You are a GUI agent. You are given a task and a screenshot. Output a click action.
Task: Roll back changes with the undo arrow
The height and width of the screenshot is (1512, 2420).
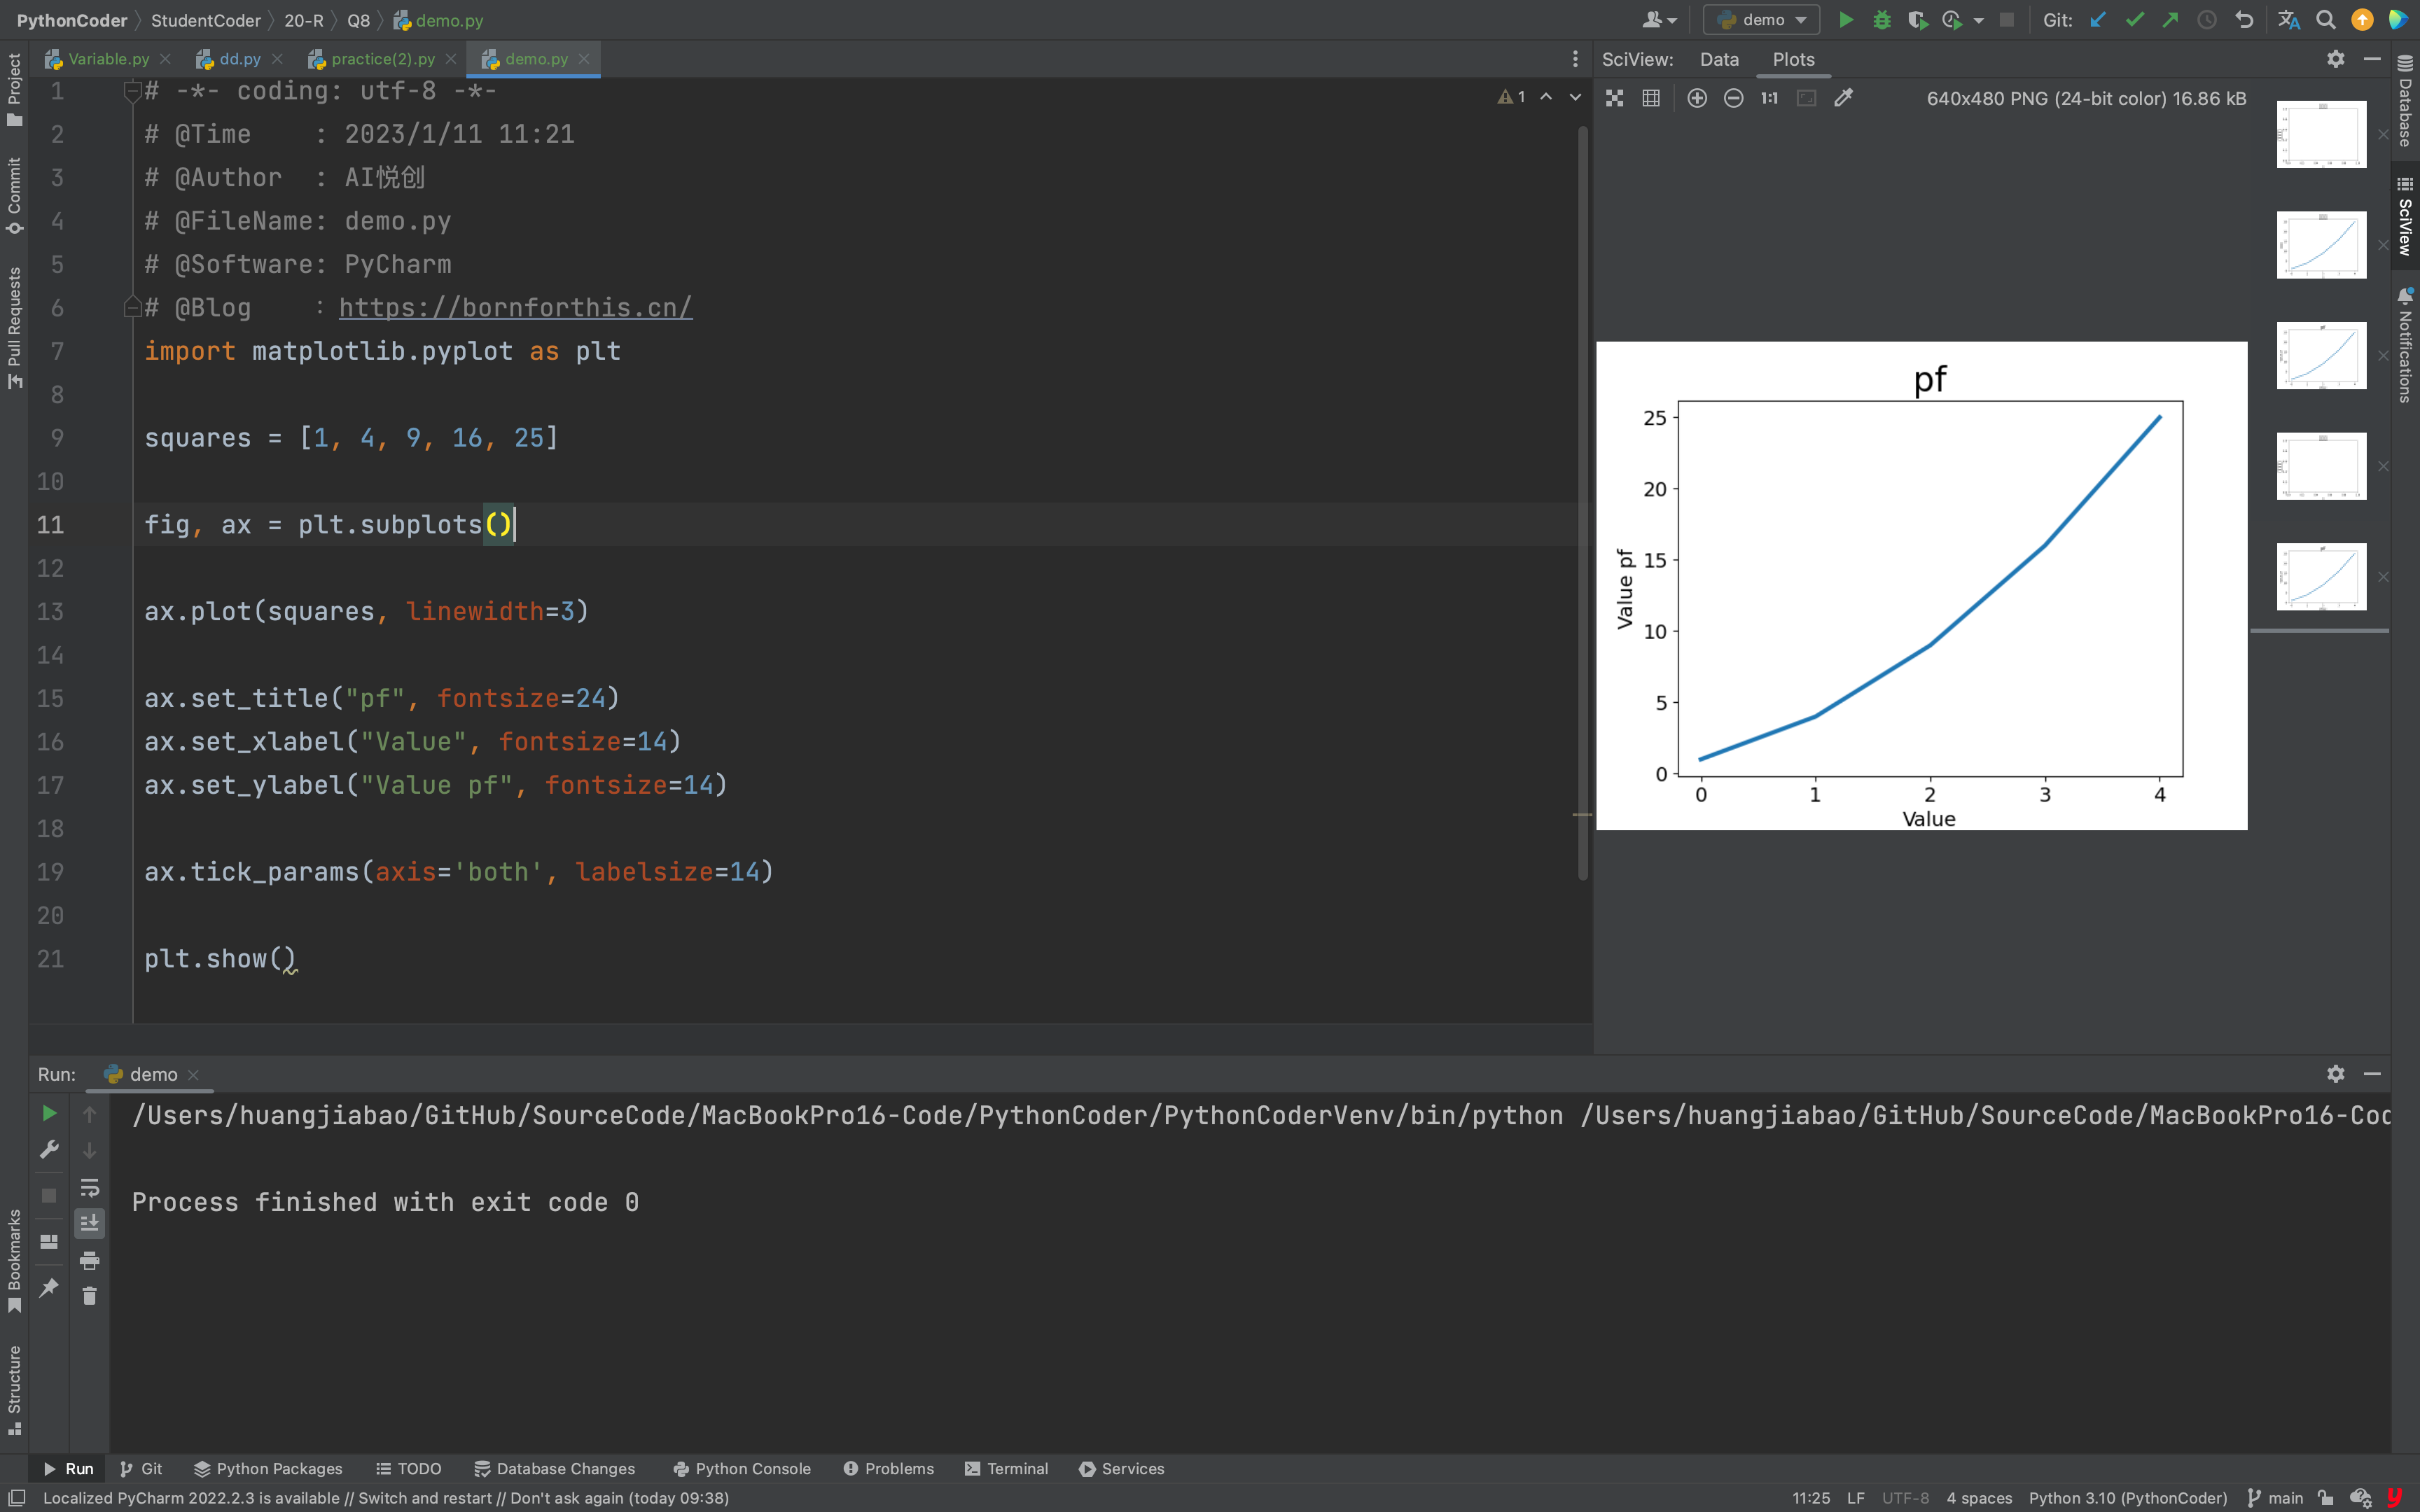tap(2244, 20)
